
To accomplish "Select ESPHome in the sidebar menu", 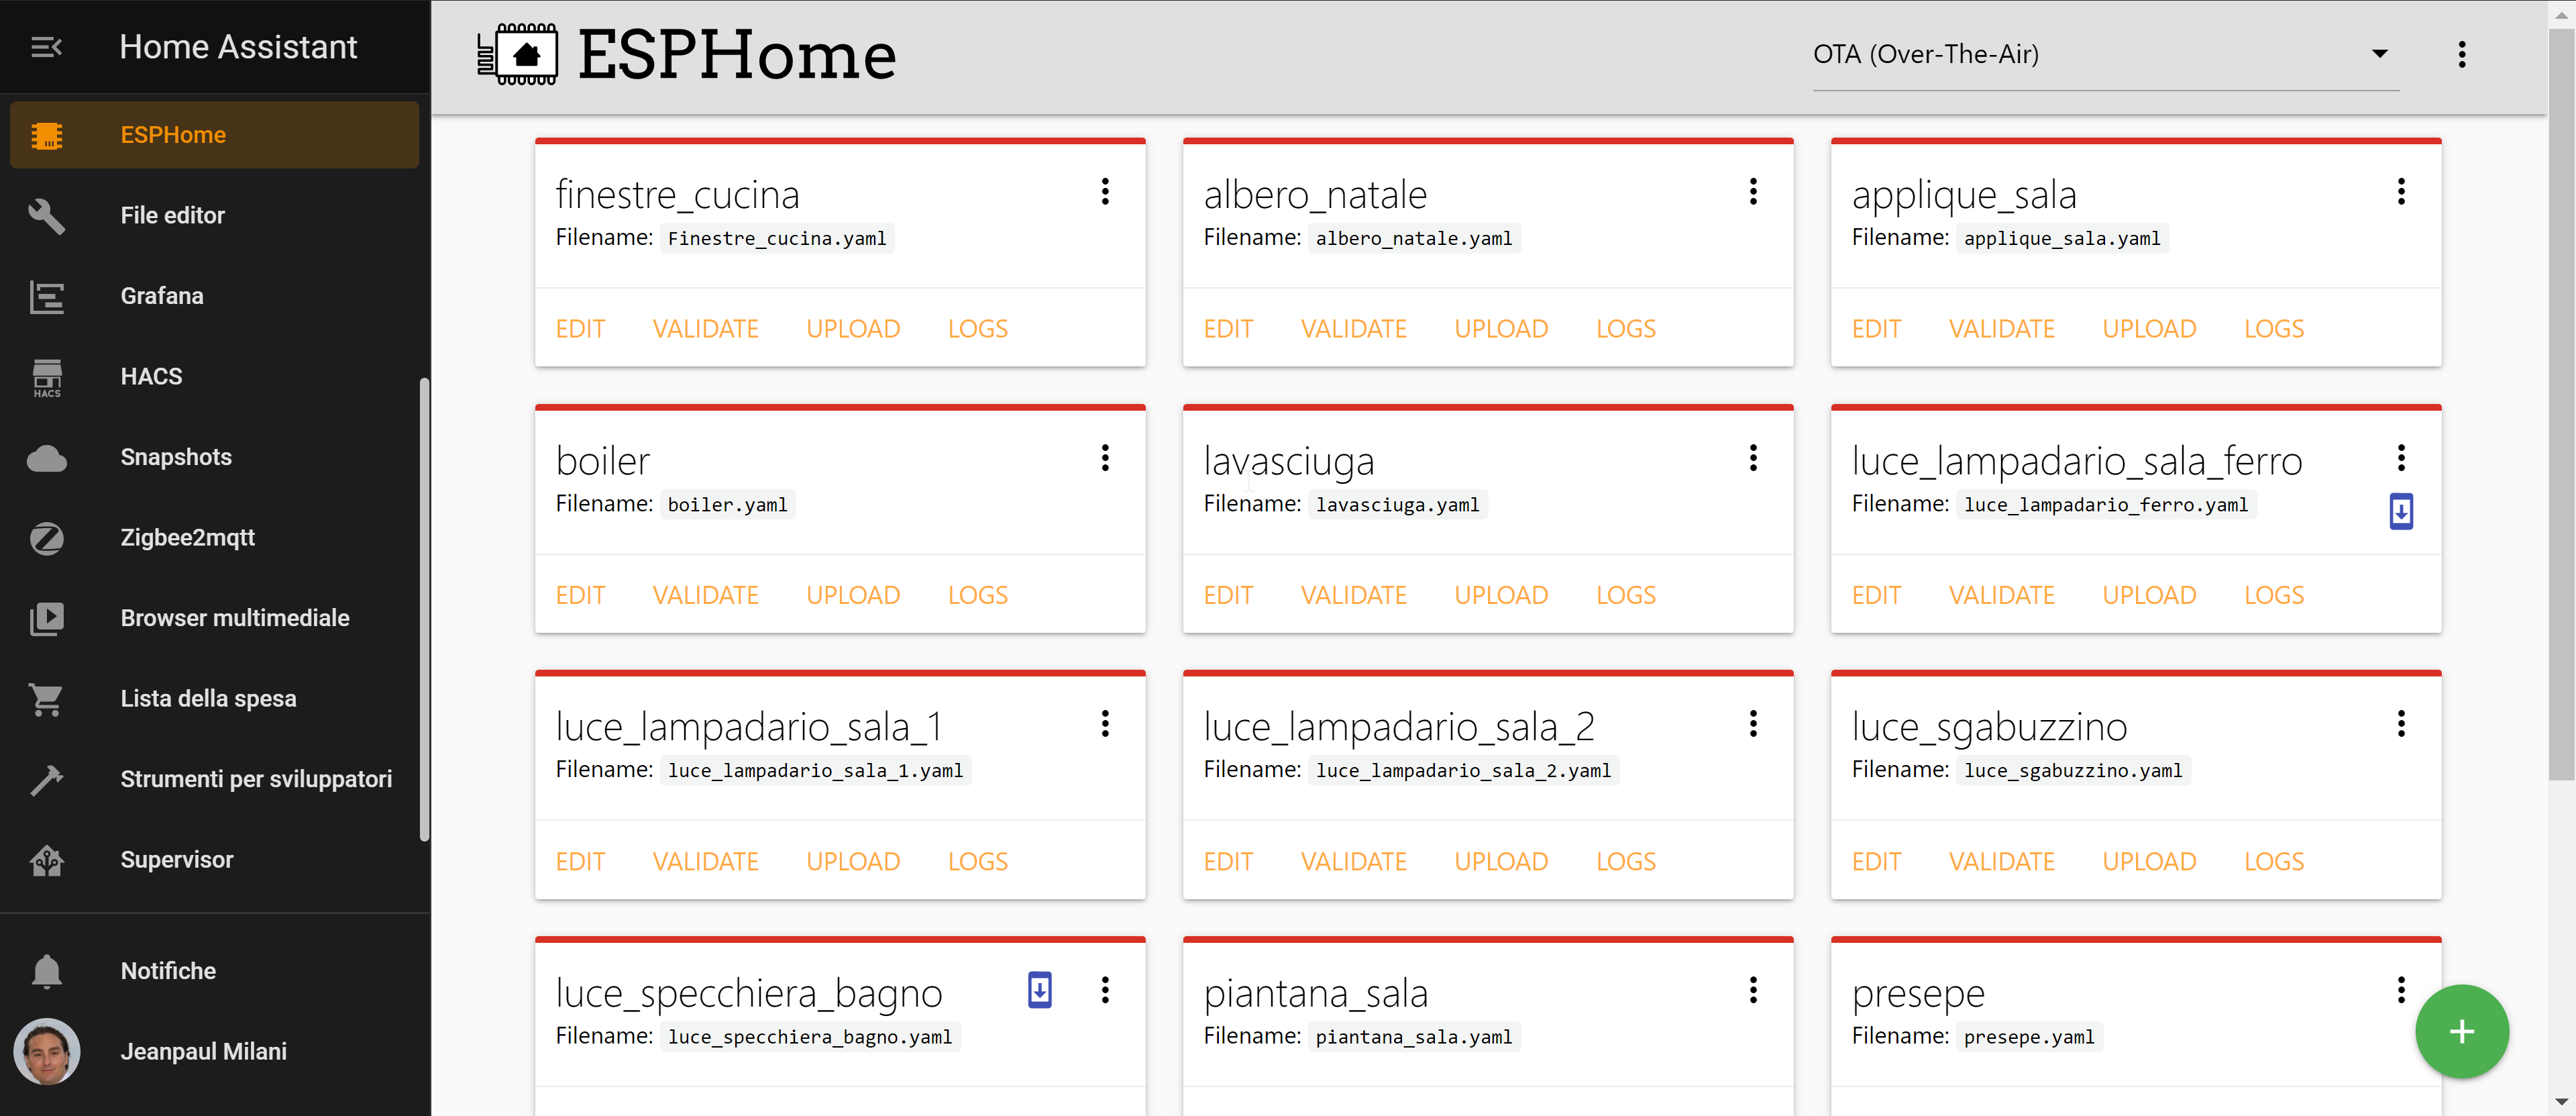I will tap(46, 134).
